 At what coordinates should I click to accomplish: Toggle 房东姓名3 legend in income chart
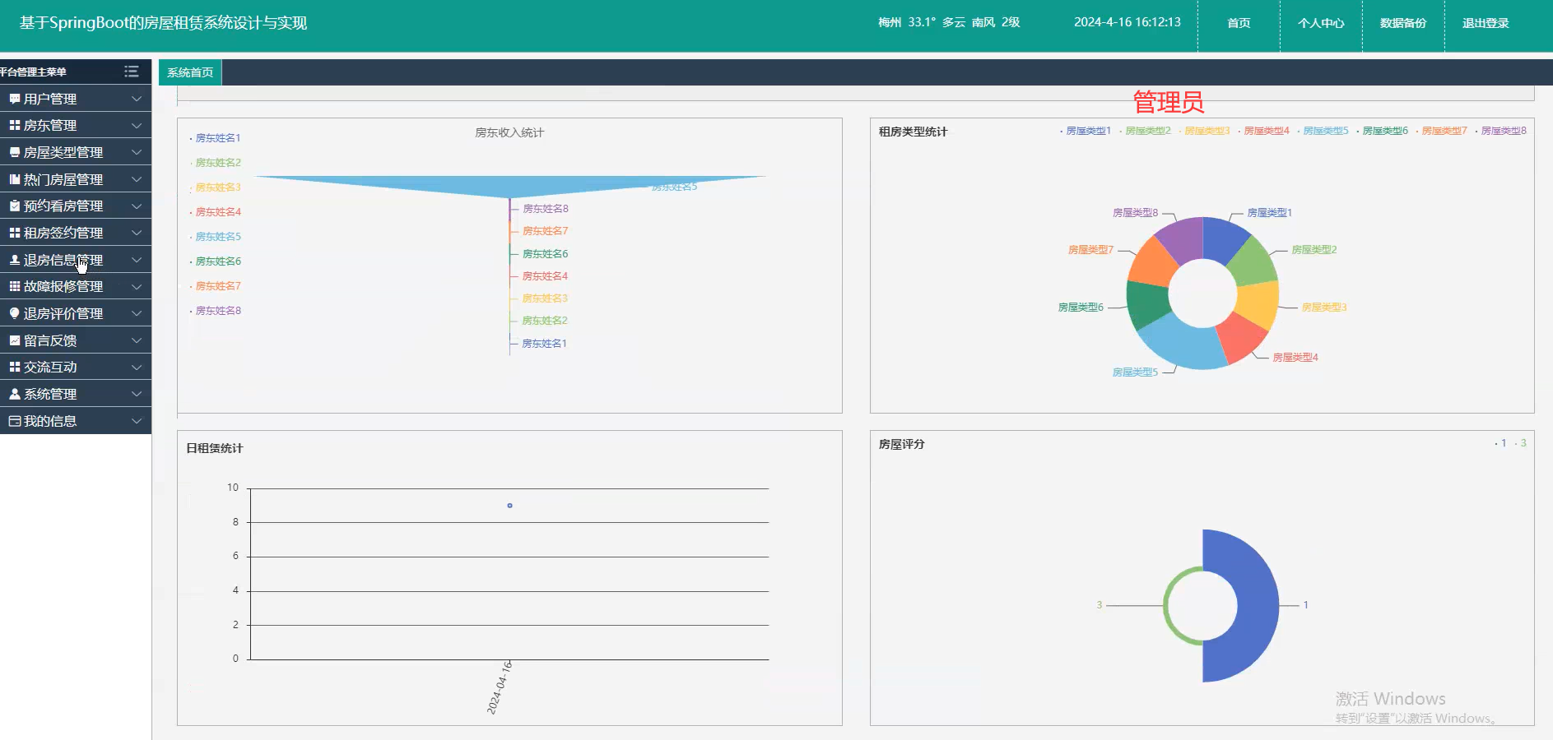pos(216,187)
